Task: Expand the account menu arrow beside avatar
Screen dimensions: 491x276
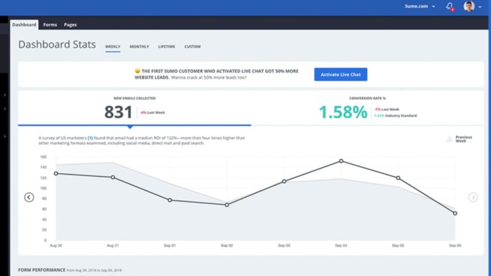Action: coord(479,7)
